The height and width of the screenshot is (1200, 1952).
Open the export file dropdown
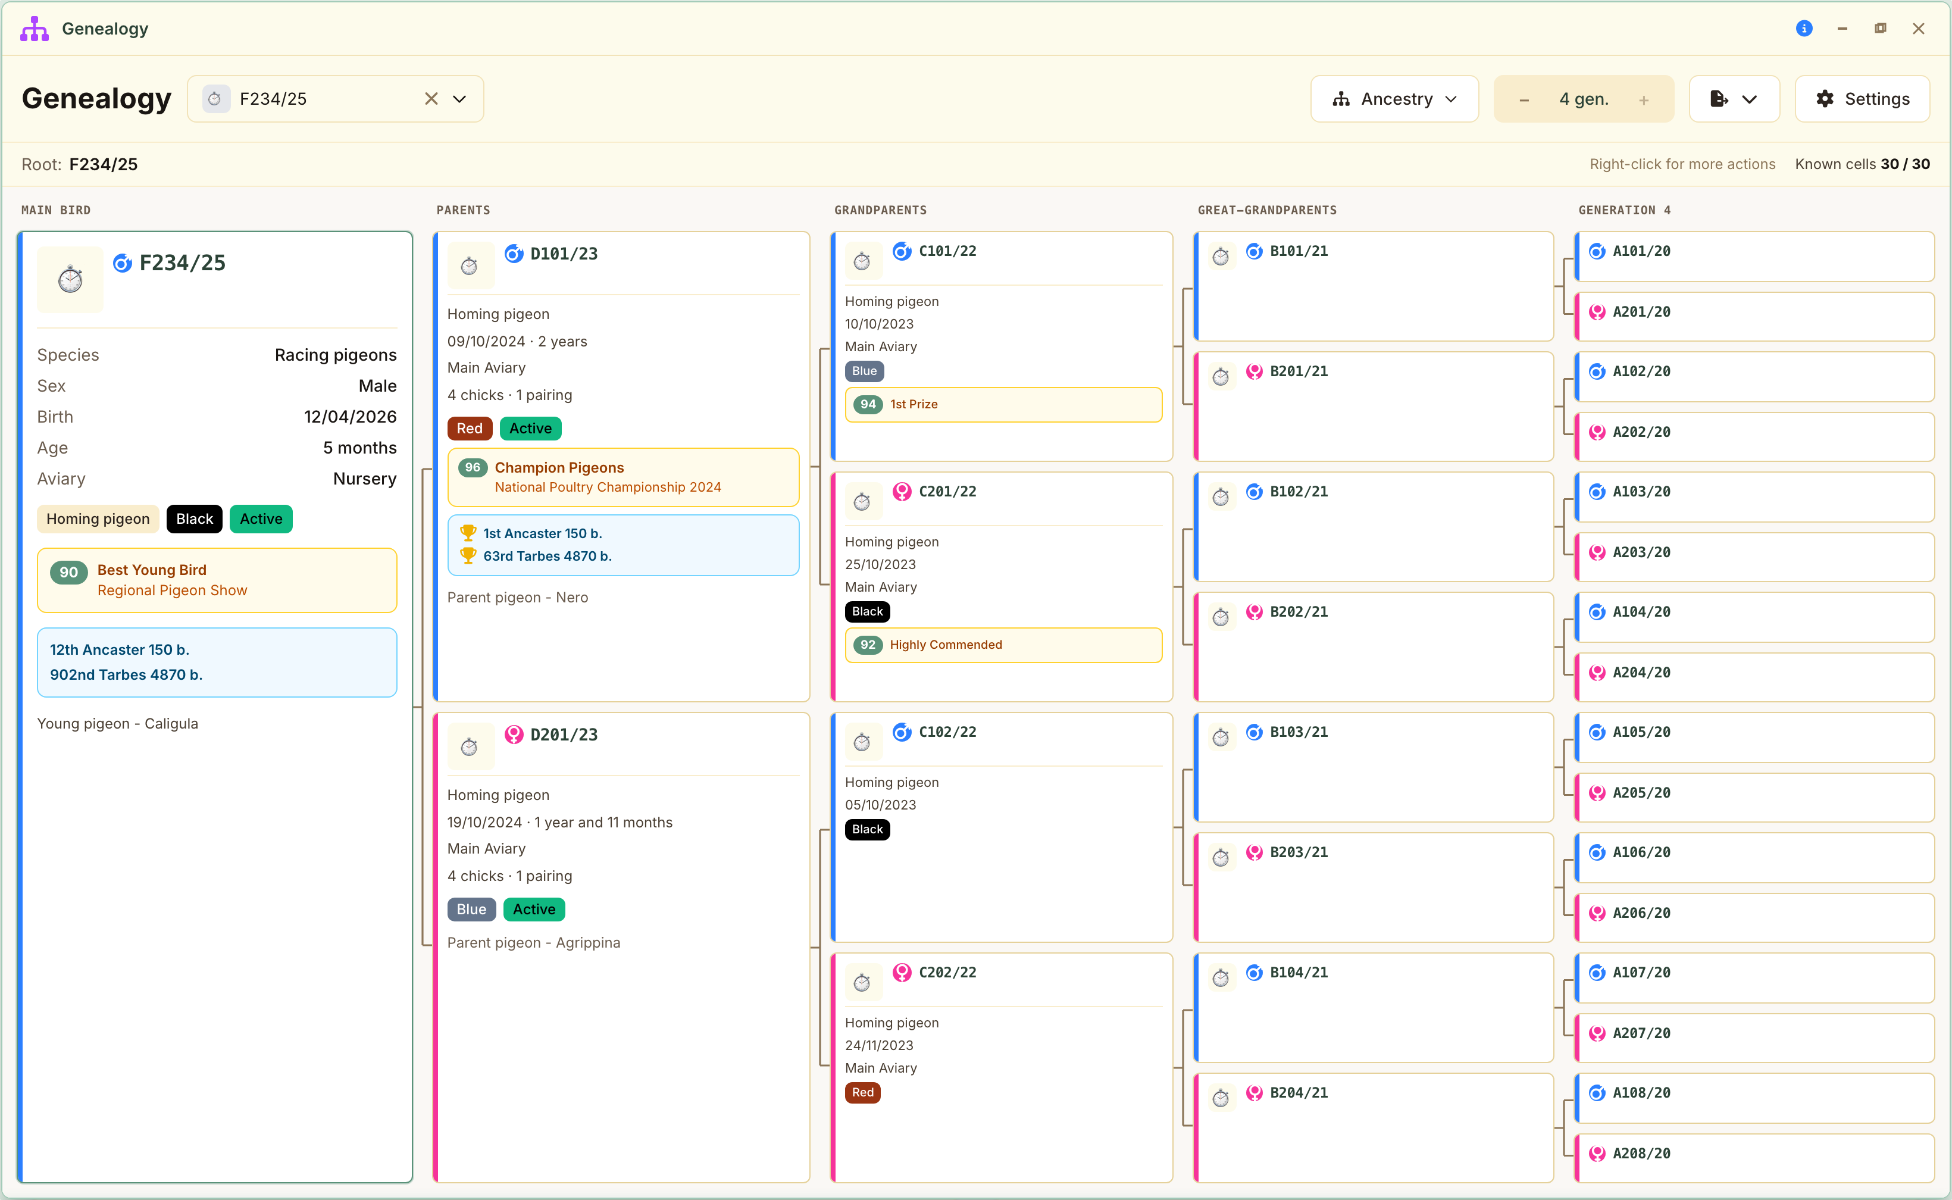pos(1734,98)
